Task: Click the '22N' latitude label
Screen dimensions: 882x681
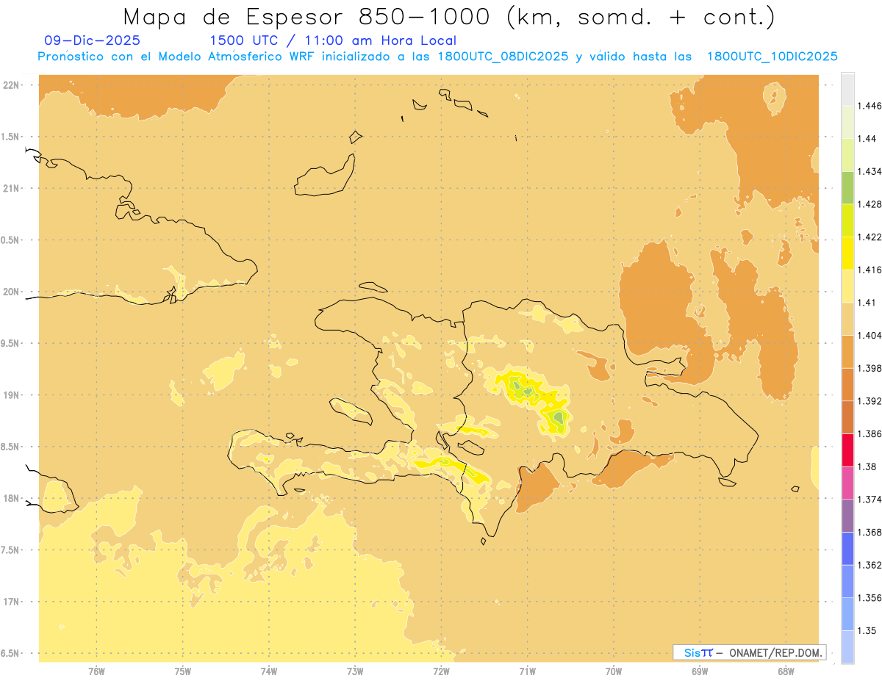Action: click(12, 84)
